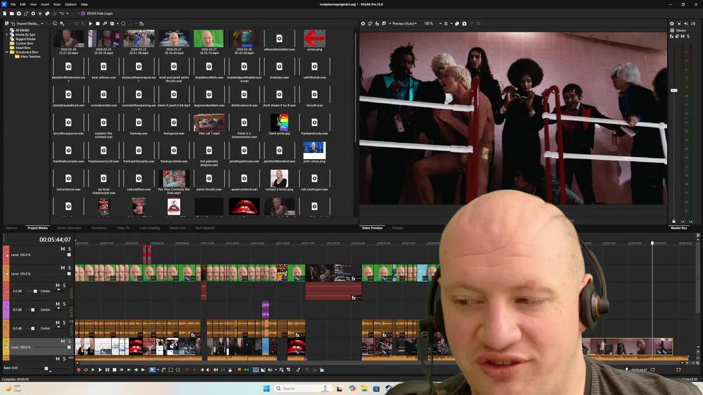Image resolution: width=703 pixels, height=395 pixels.
Task: Collapse the Storyboard Bins node
Action: pyautogui.click(x=7, y=52)
